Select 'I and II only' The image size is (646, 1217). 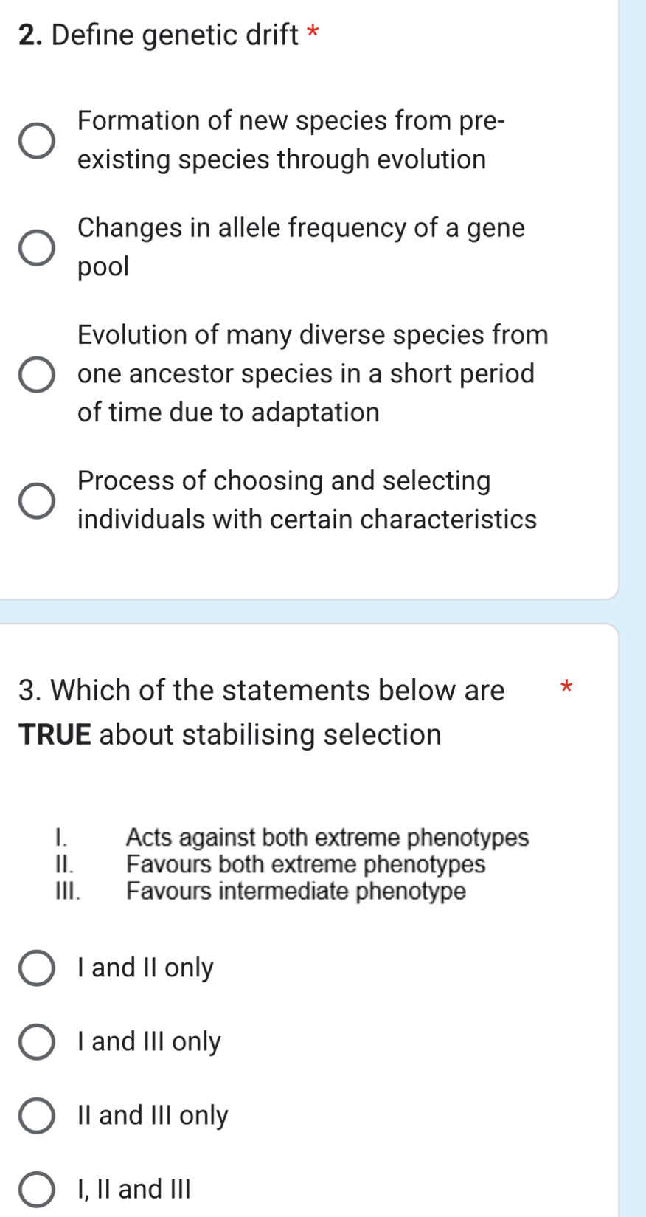click(37, 967)
